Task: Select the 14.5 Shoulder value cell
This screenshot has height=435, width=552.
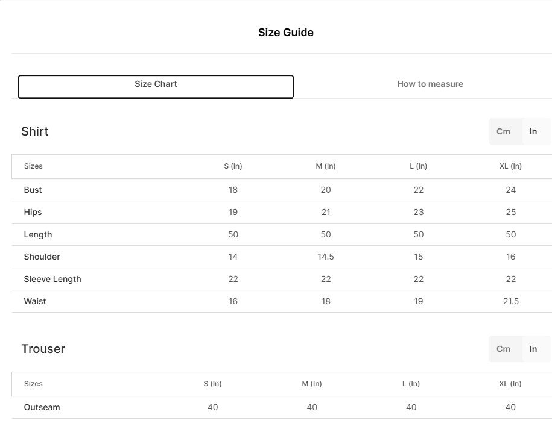Action: [326, 257]
